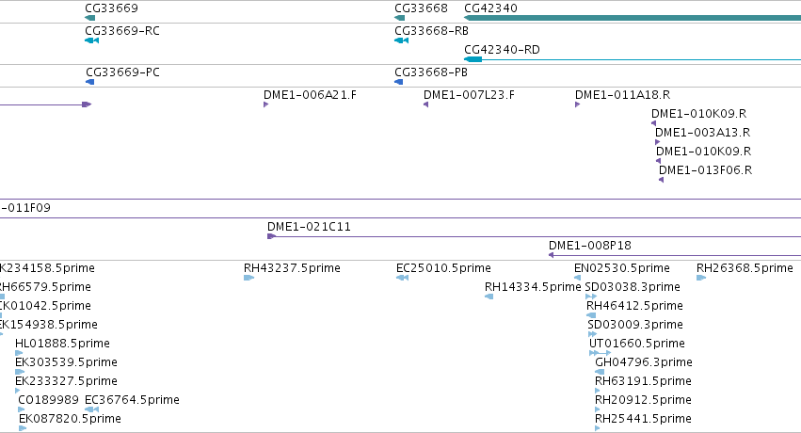Click the CG33668 gene arrow glyph
The width and height of the screenshot is (801, 433).
399,18
